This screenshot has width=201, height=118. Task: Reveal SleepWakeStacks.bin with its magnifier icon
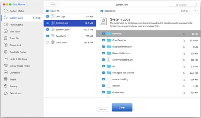click(x=184, y=60)
